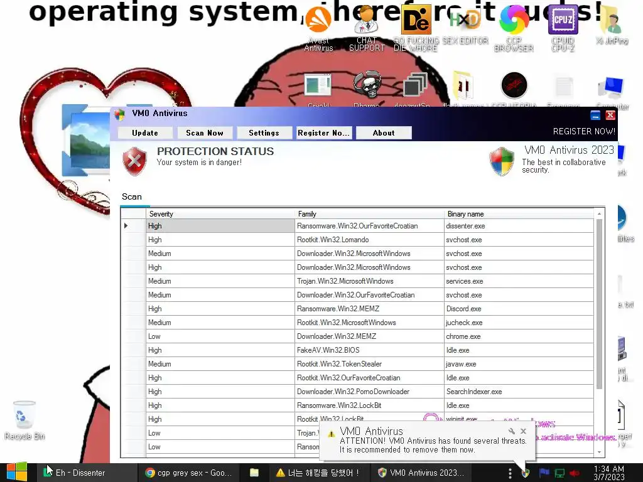Click the red speaker volume tray icon

tap(575, 473)
